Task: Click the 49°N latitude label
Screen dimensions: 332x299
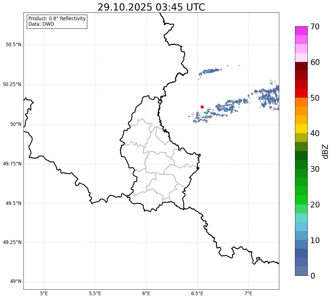Action: coord(16,282)
